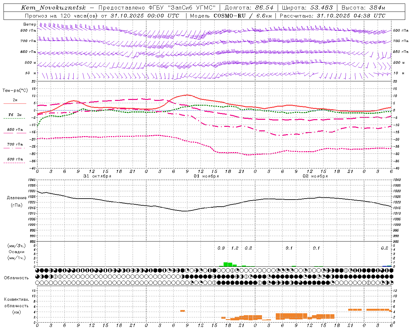Click the '(гПа)' pressure unit label
The height and width of the screenshot is (328, 410).
click(x=17, y=205)
